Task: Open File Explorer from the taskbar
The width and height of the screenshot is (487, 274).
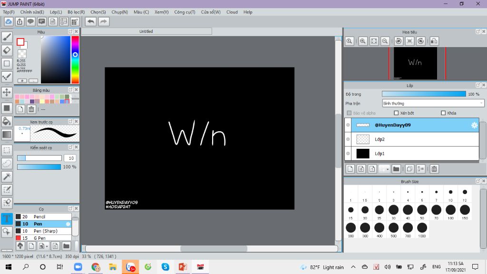Action: [113, 267]
